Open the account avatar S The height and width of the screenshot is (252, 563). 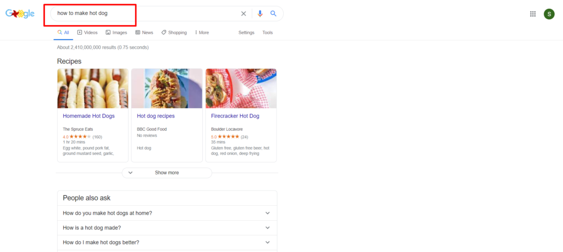coord(549,14)
